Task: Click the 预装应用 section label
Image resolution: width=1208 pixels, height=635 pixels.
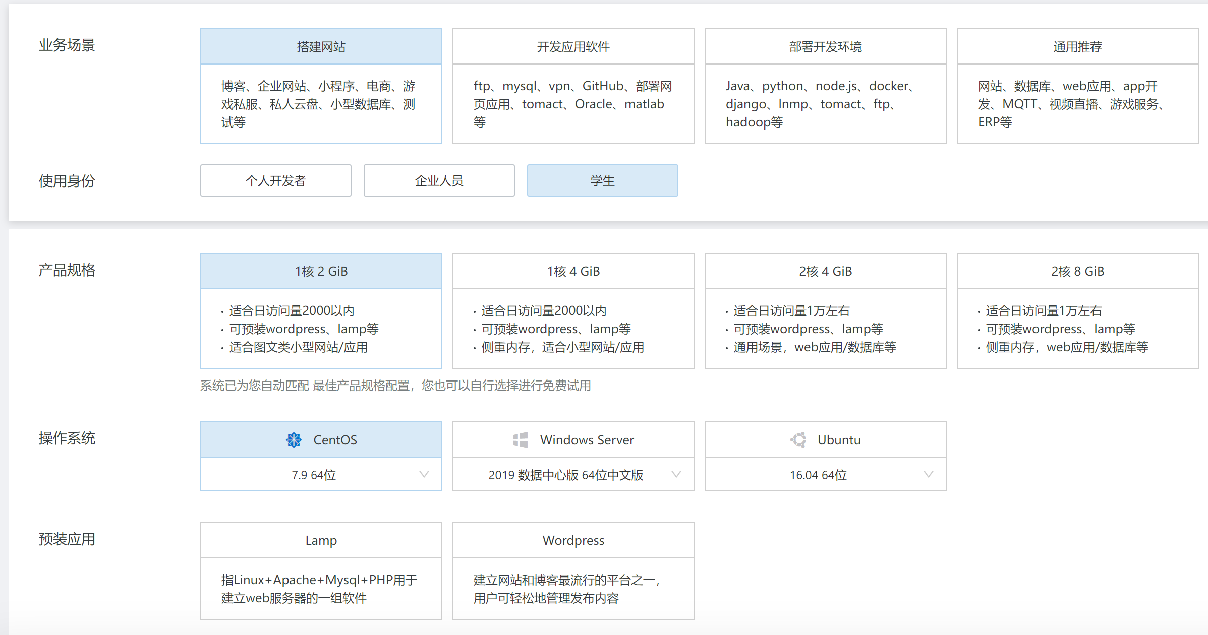Action: click(x=67, y=539)
